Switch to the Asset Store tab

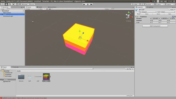52,7
